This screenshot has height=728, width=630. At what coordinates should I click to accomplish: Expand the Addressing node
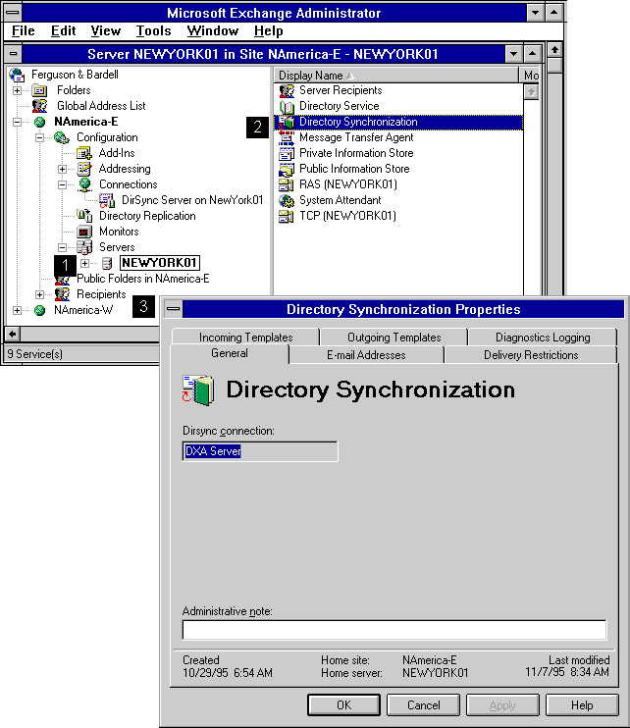[62, 169]
